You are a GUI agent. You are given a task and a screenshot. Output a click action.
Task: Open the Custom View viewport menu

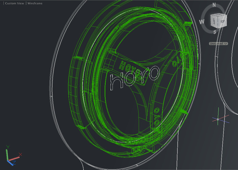pyautogui.click(x=14, y=3)
